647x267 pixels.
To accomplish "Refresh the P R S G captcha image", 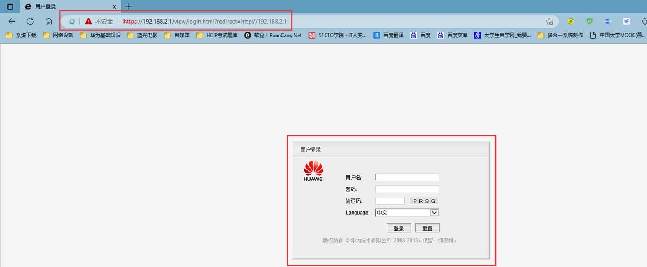I will click(x=424, y=201).
